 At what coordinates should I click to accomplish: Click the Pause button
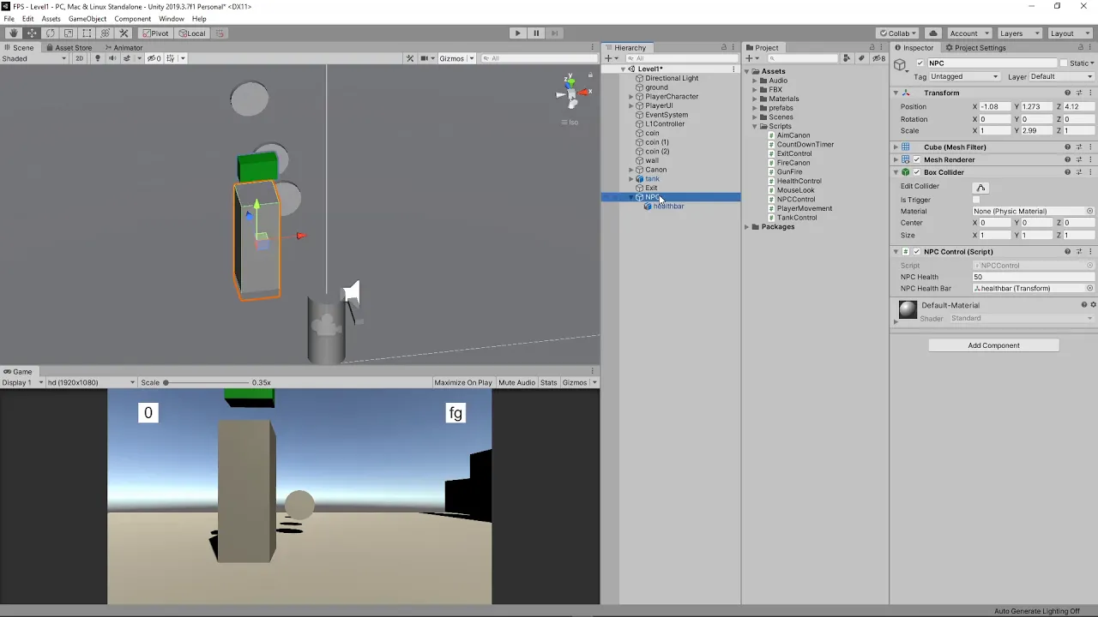click(536, 33)
